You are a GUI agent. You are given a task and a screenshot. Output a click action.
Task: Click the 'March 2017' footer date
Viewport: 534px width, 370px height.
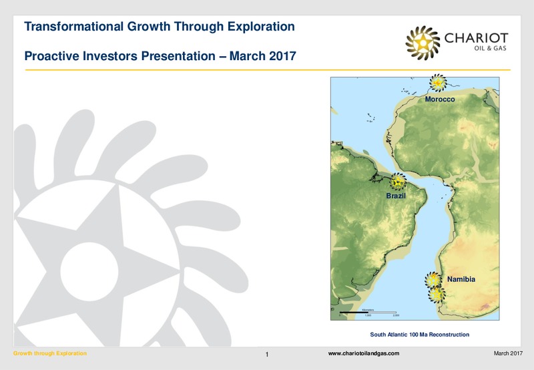[508, 353]
